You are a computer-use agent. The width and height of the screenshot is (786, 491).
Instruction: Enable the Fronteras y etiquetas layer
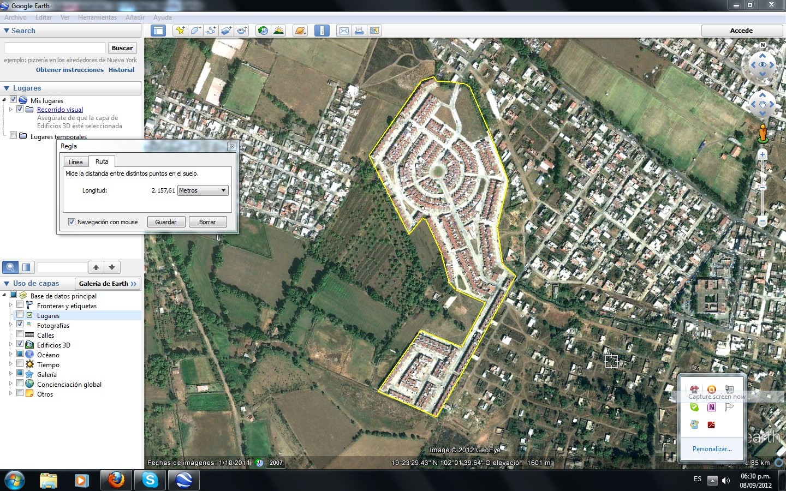click(20, 306)
